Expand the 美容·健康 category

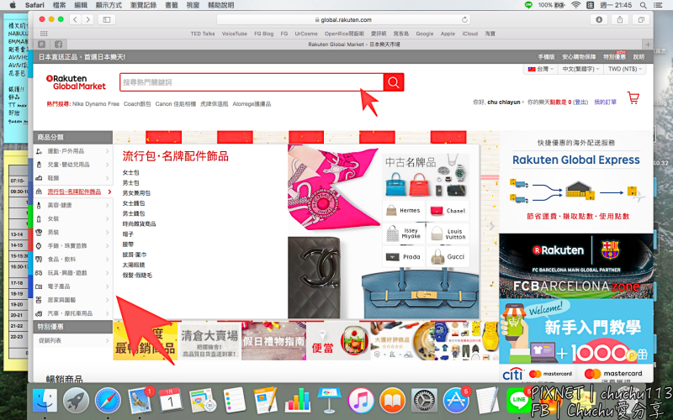[x=72, y=205]
